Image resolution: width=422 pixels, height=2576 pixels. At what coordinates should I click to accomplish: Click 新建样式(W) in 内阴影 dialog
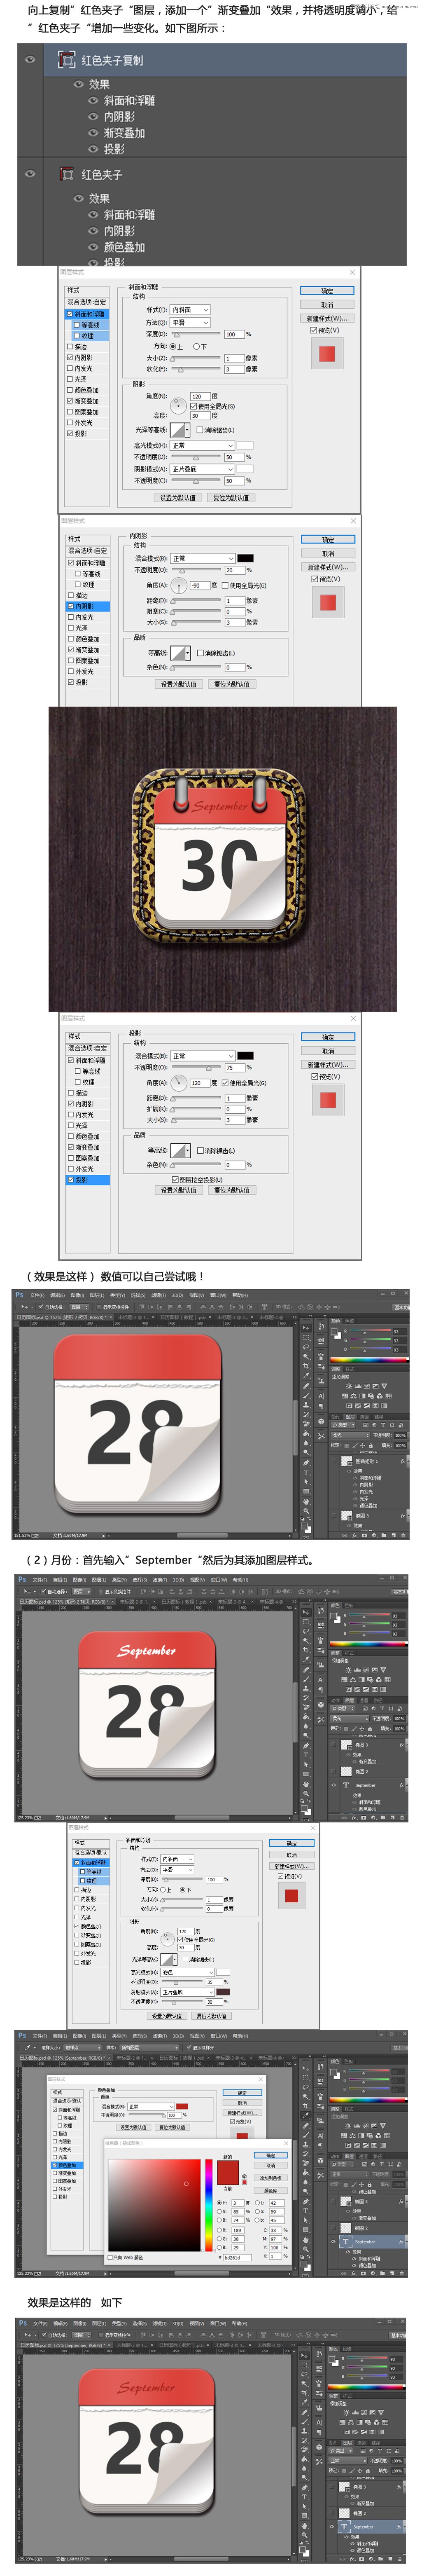(328, 567)
